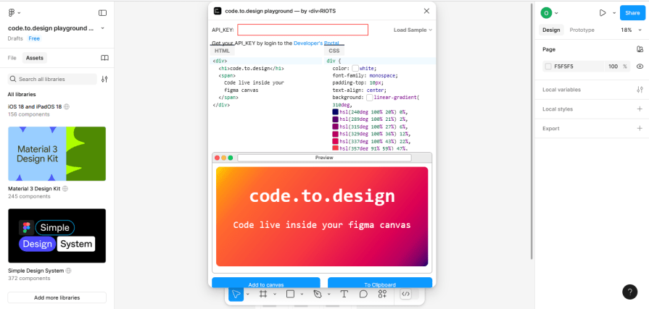This screenshot has width=649, height=309.
Task: Click the red close dot in Preview
Action: click(217, 158)
